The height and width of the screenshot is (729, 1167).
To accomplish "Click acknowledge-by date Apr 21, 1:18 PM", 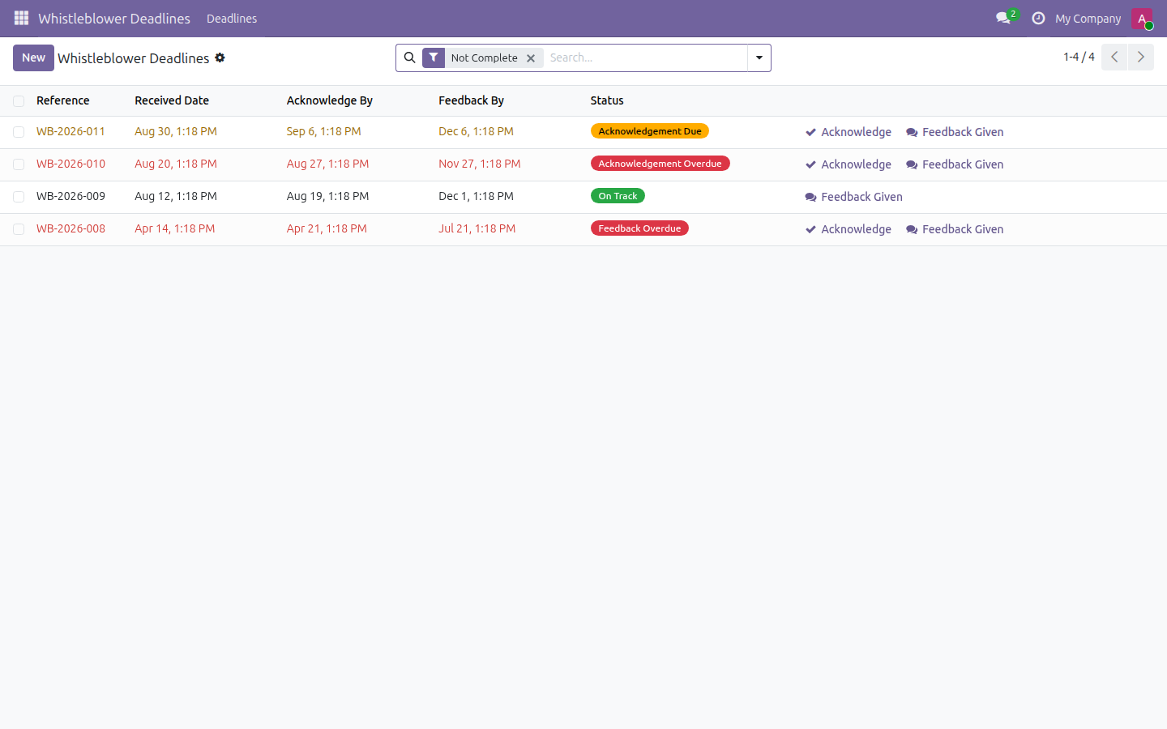I will point(327,228).
